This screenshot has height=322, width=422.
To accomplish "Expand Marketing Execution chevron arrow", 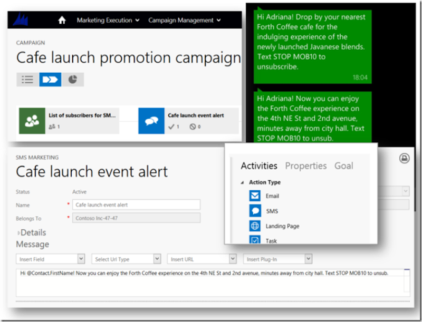I will pyautogui.click(x=137, y=20).
